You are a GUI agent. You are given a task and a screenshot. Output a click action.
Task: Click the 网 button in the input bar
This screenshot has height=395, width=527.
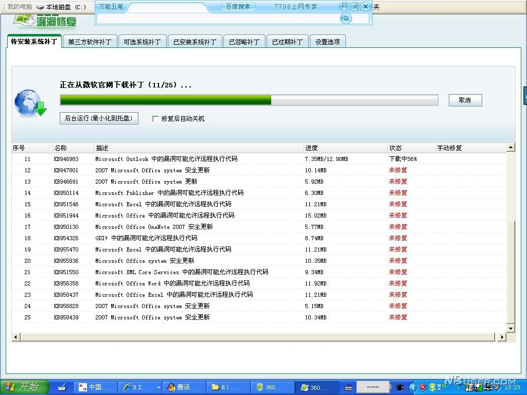(x=345, y=6)
